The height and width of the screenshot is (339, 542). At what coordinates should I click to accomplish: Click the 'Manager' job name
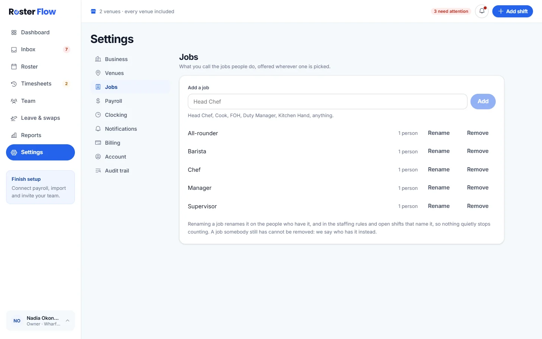199,188
